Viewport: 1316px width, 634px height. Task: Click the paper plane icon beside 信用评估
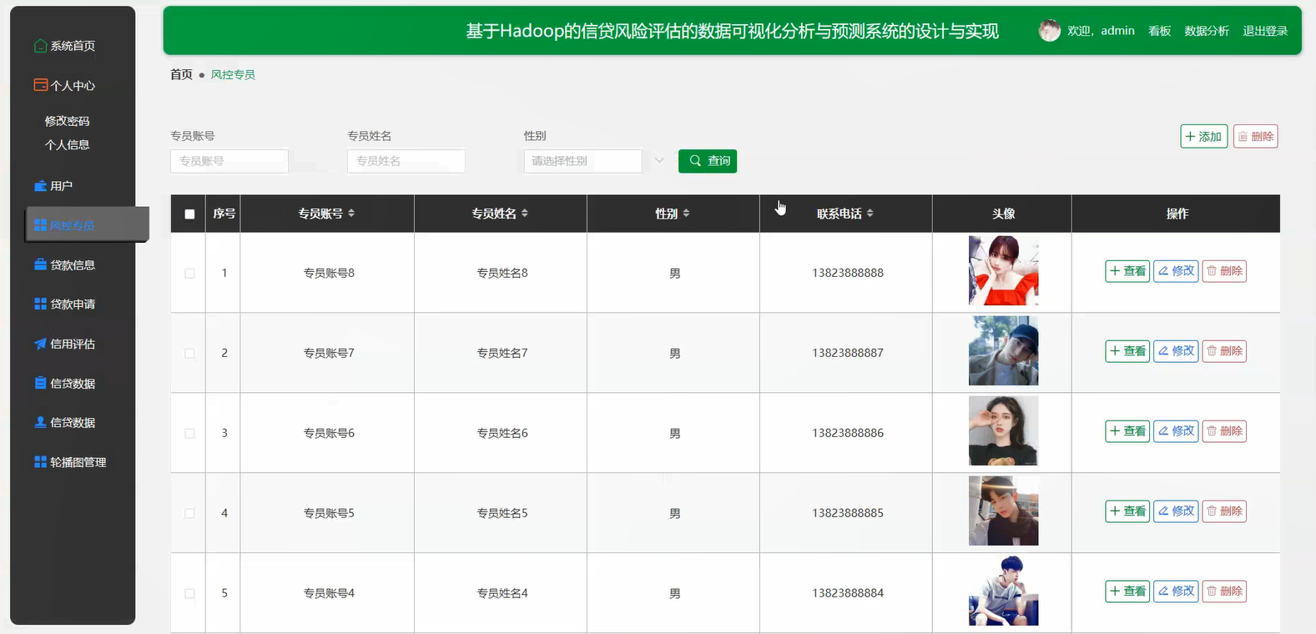pos(40,344)
